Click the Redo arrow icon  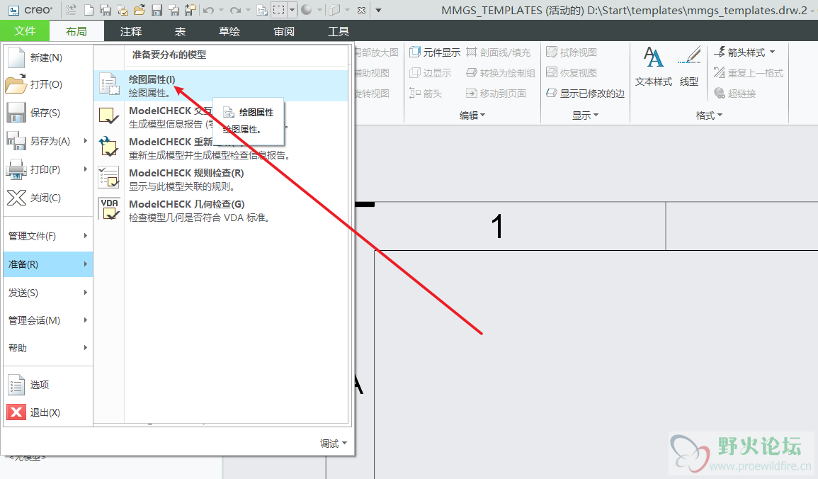click(x=235, y=9)
